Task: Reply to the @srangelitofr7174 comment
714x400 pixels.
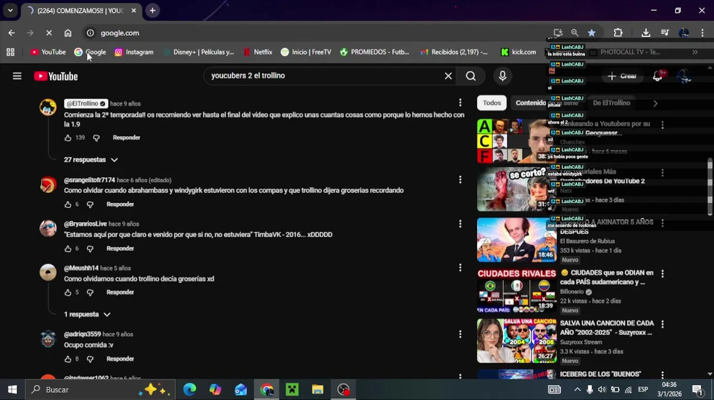Action: pos(120,204)
